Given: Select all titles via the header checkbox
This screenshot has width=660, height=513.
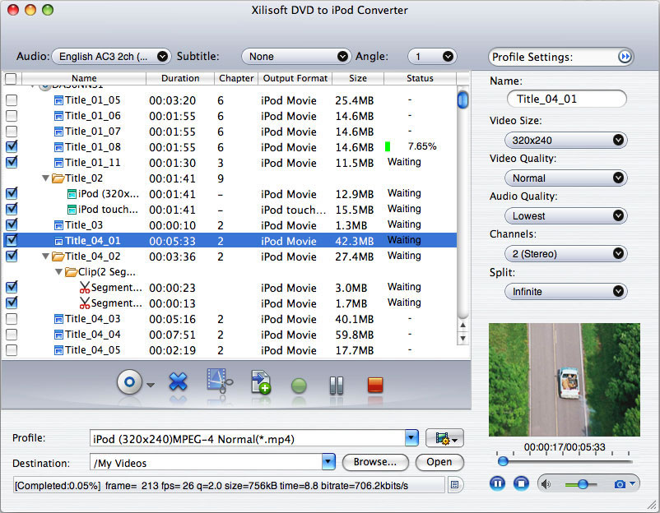Looking at the screenshot, I should click(x=11, y=79).
